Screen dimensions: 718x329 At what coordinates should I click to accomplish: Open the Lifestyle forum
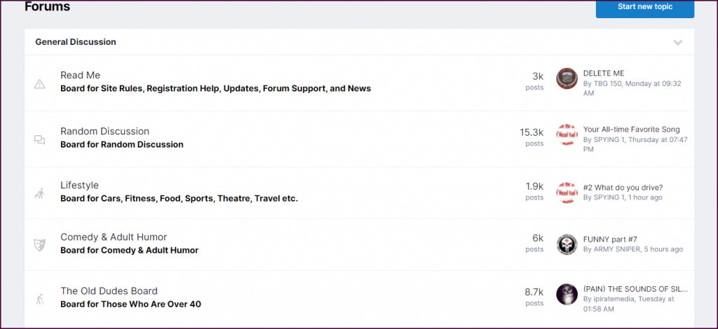tap(79, 185)
